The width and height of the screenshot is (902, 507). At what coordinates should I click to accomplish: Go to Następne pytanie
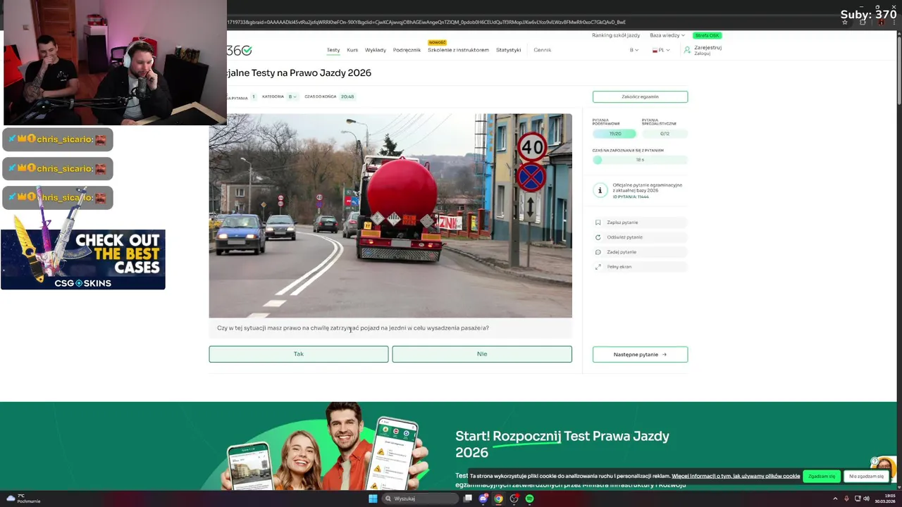(640, 354)
